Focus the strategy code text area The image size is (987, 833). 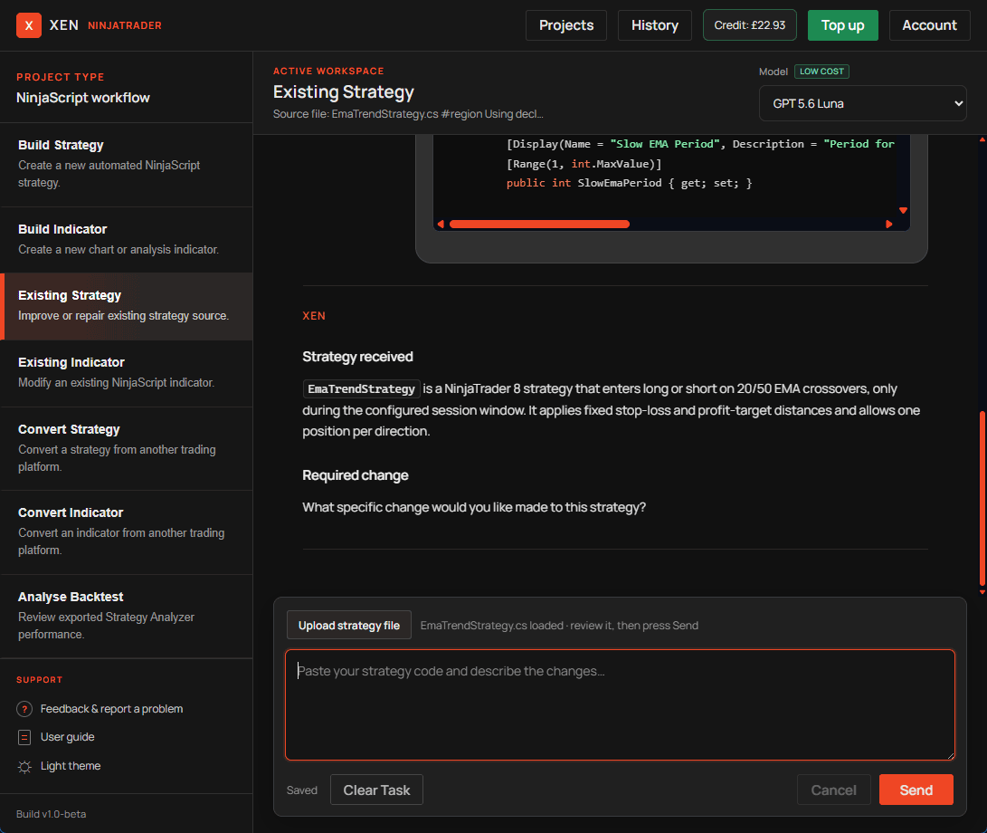point(620,704)
